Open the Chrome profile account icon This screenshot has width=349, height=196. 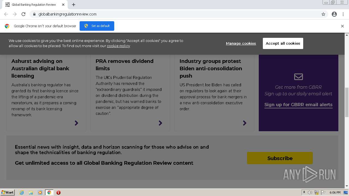[x=334, y=14]
